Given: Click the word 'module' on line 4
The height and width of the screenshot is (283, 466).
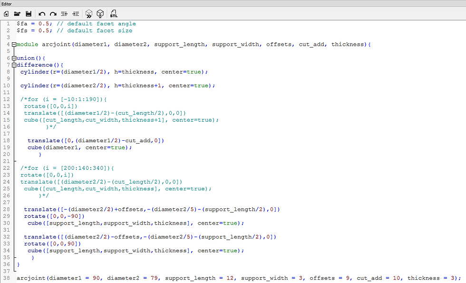Looking at the screenshot, I should click(28, 44).
